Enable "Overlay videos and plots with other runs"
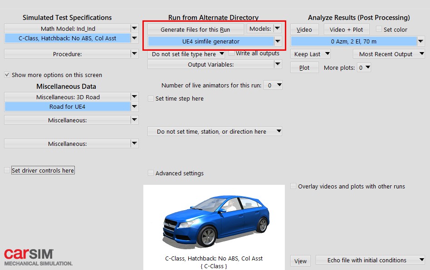Image resolution: width=430 pixels, height=270 pixels. coord(293,186)
